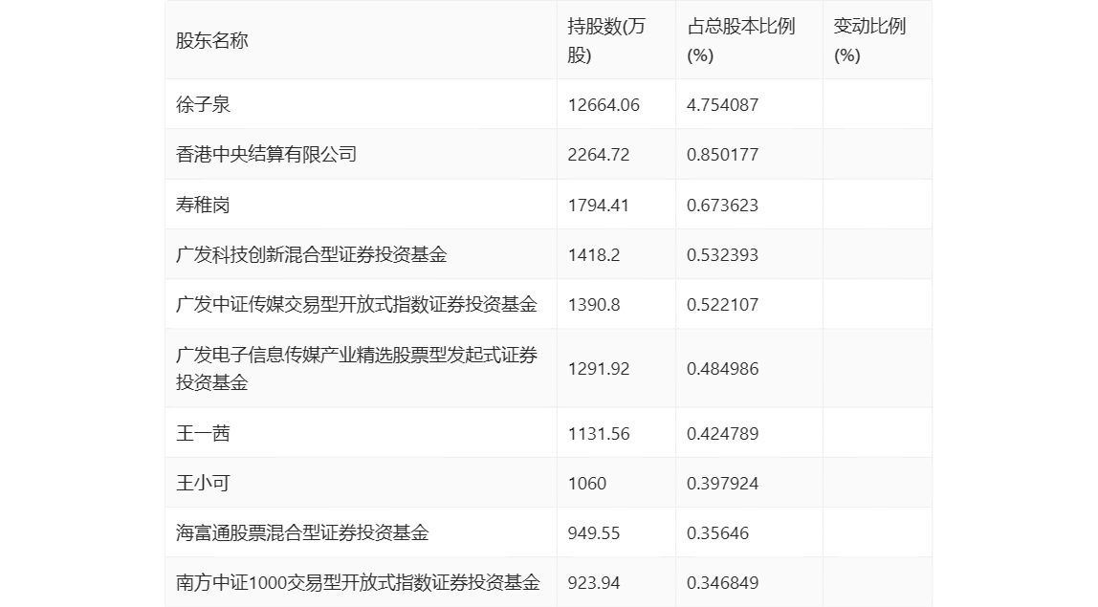Select shareholder name 王一茜
The image size is (1098, 607).
(203, 433)
